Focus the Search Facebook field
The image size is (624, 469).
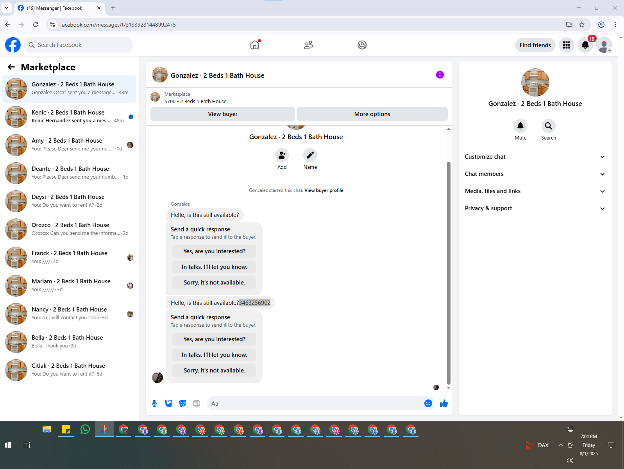pos(79,45)
